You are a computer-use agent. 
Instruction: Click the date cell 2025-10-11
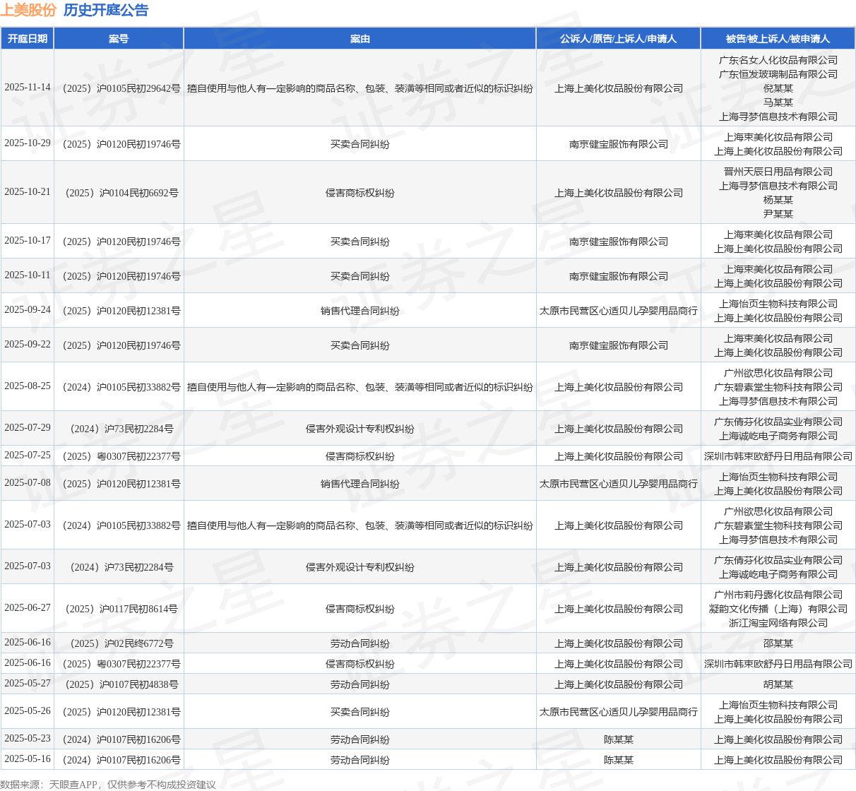tap(28, 275)
